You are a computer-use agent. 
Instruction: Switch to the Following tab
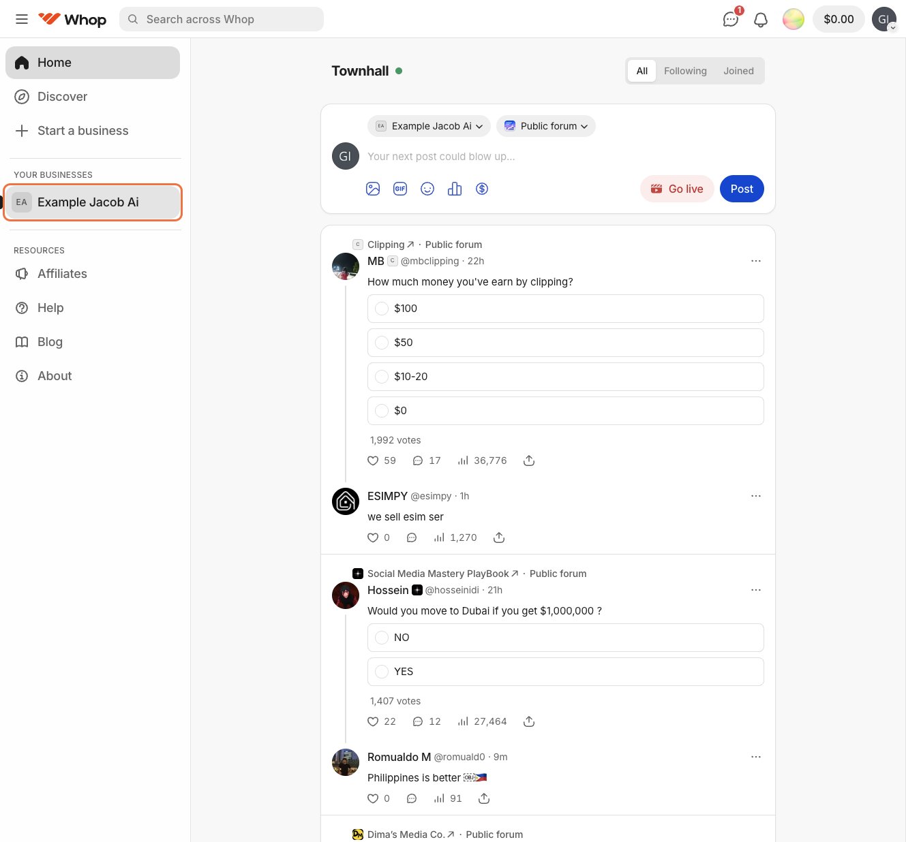[x=685, y=71]
